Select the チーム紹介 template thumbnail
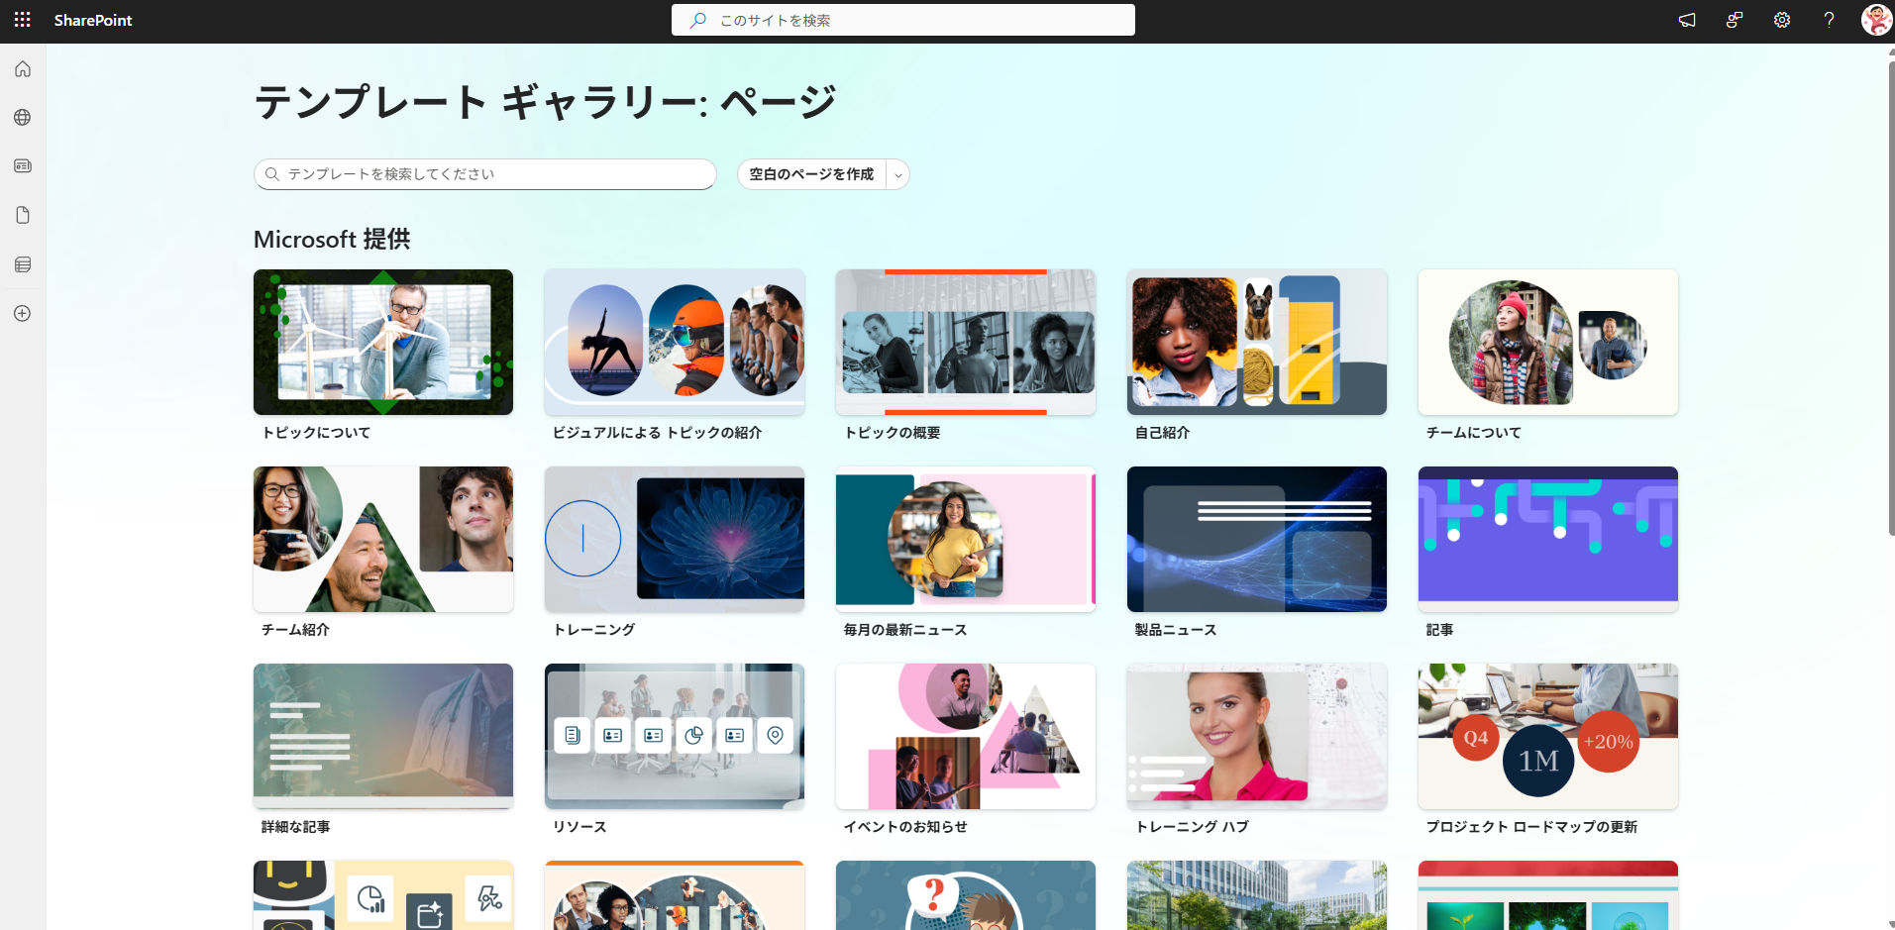 tap(383, 539)
